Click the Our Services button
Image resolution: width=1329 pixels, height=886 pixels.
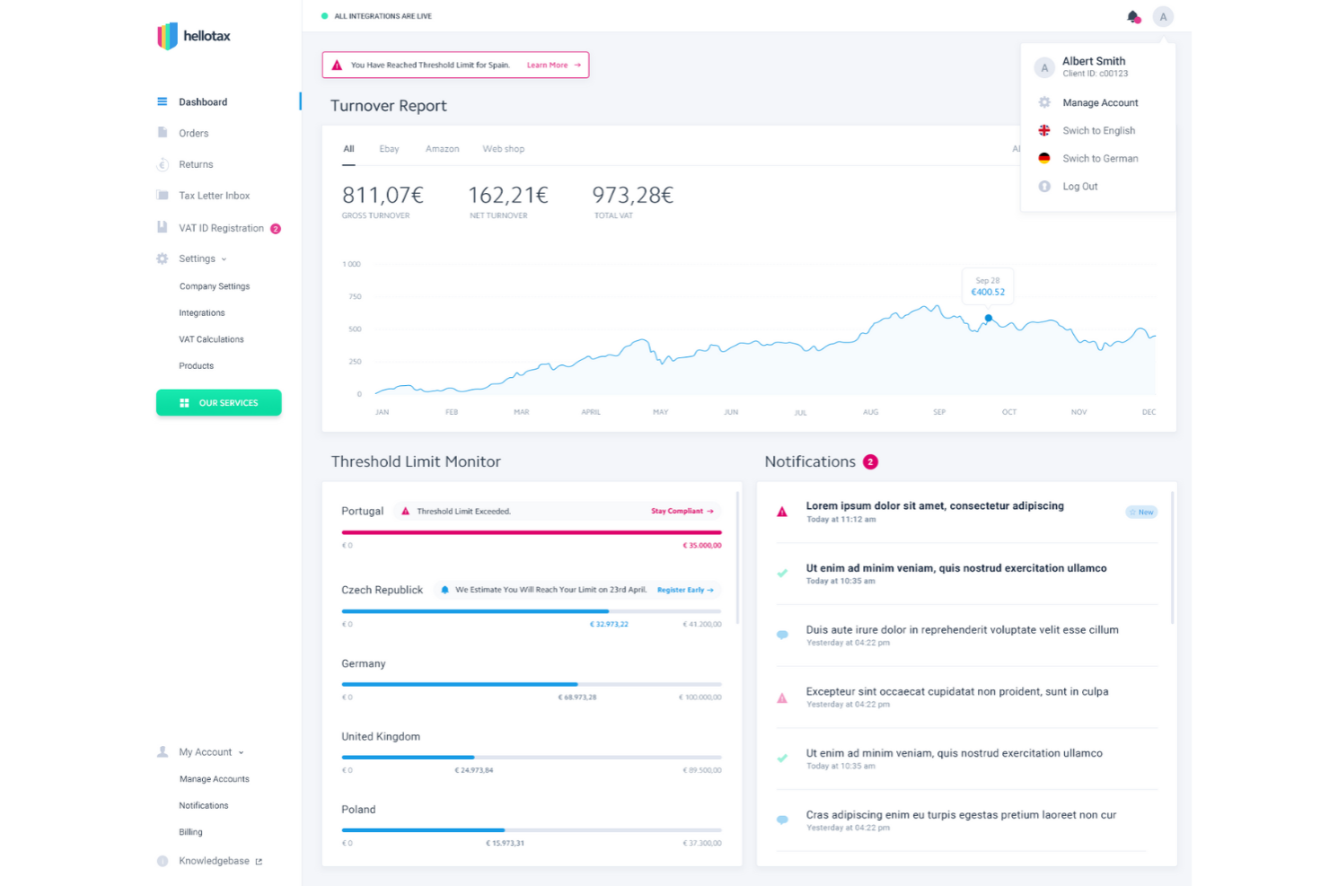[x=218, y=403]
